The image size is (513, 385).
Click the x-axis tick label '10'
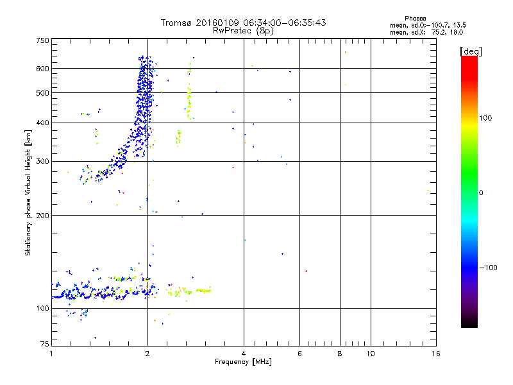(x=371, y=354)
